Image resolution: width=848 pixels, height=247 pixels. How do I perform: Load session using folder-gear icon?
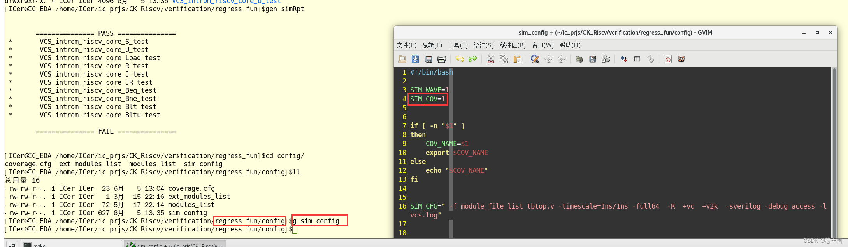click(579, 59)
